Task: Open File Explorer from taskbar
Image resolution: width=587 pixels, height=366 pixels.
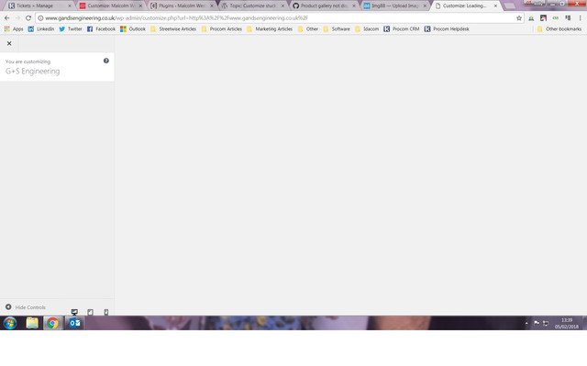Action: tap(32, 323)
